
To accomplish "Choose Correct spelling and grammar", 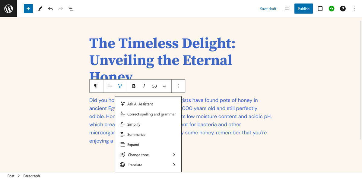I will pos(151,114).
